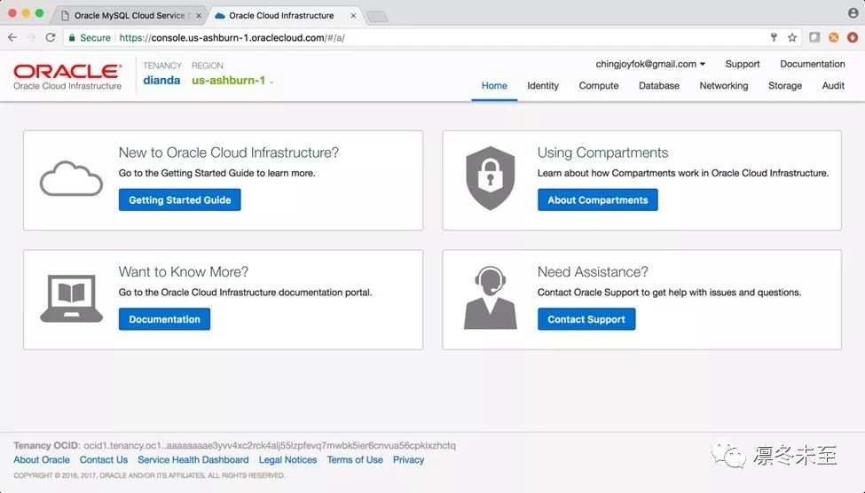Open a new browser tab
Viewport: 865px width, 493px height.
click(377, 17)
